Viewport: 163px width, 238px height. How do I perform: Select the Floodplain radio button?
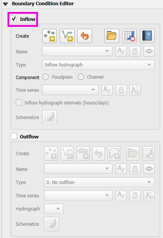click(46, 77)
